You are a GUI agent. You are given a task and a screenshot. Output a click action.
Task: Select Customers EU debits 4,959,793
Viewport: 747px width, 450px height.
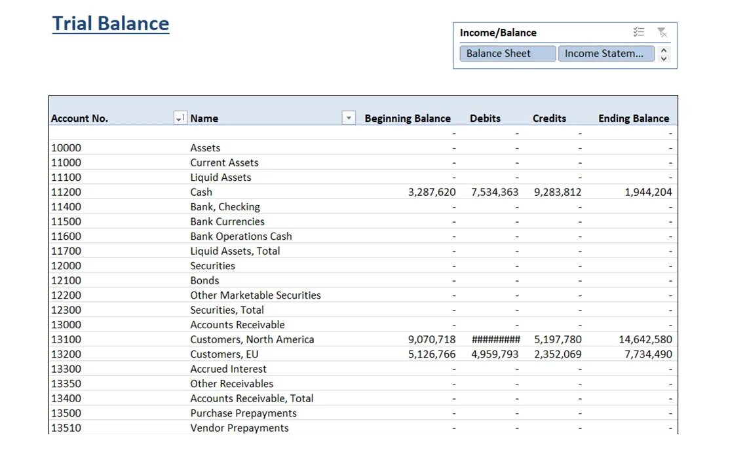[495, 354]
